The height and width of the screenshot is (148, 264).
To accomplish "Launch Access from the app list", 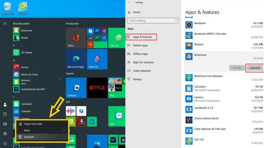I will 21,67.
